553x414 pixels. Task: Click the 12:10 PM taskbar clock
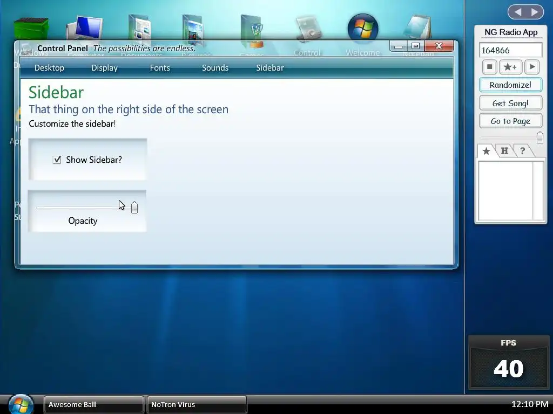[x=530, y=404]
